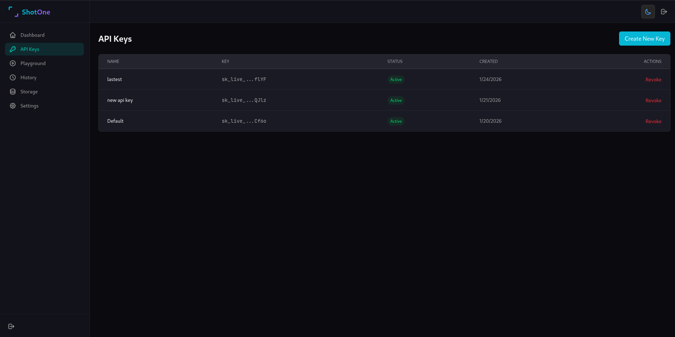Click the History clock icon

coord(13,77)
